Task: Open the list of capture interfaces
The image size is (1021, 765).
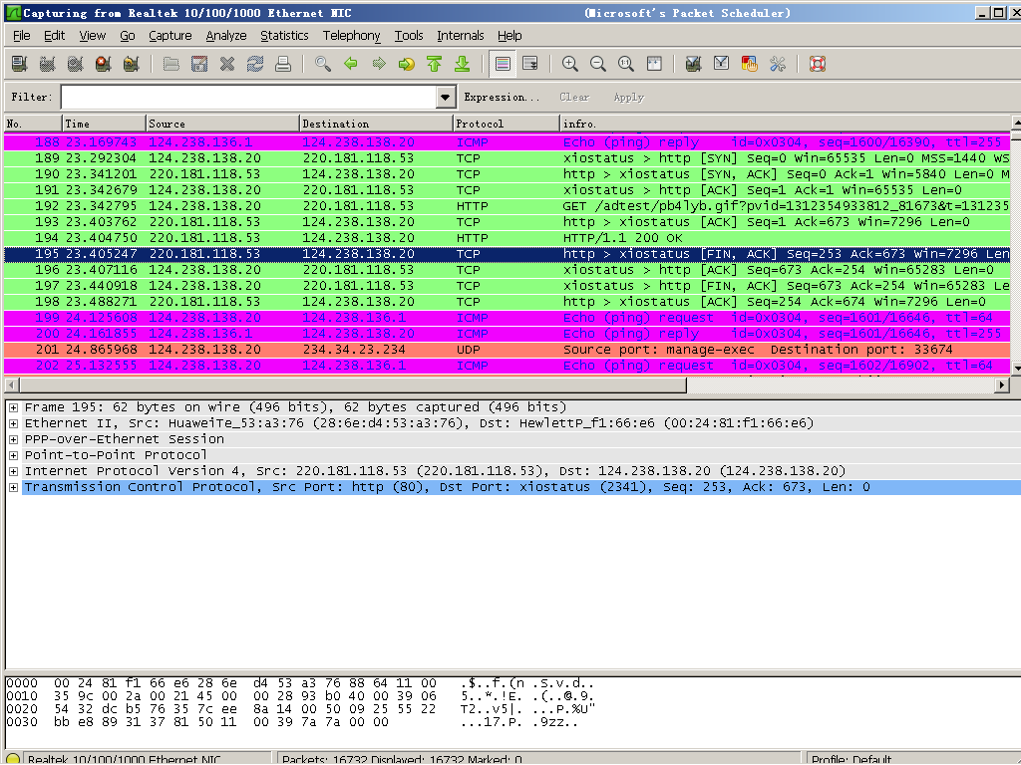Action: click(x=20, y=64)
